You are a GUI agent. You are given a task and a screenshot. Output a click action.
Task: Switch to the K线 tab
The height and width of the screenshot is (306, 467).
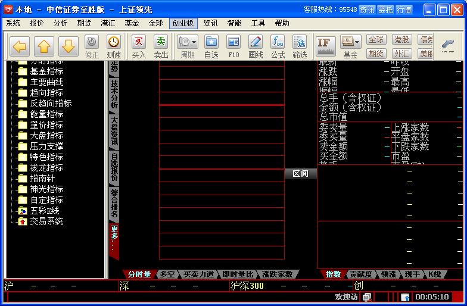(434, 274)
